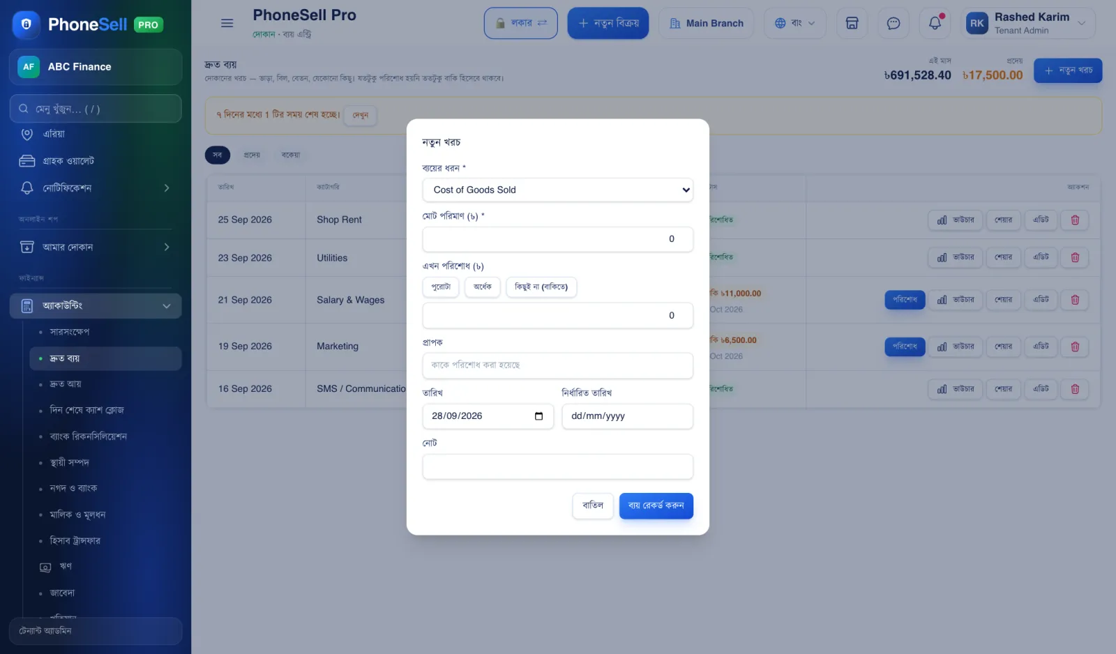Screen dimensions: 1116x654
Task: Open voucher for Shop Rent row
Action: [955, 220]
